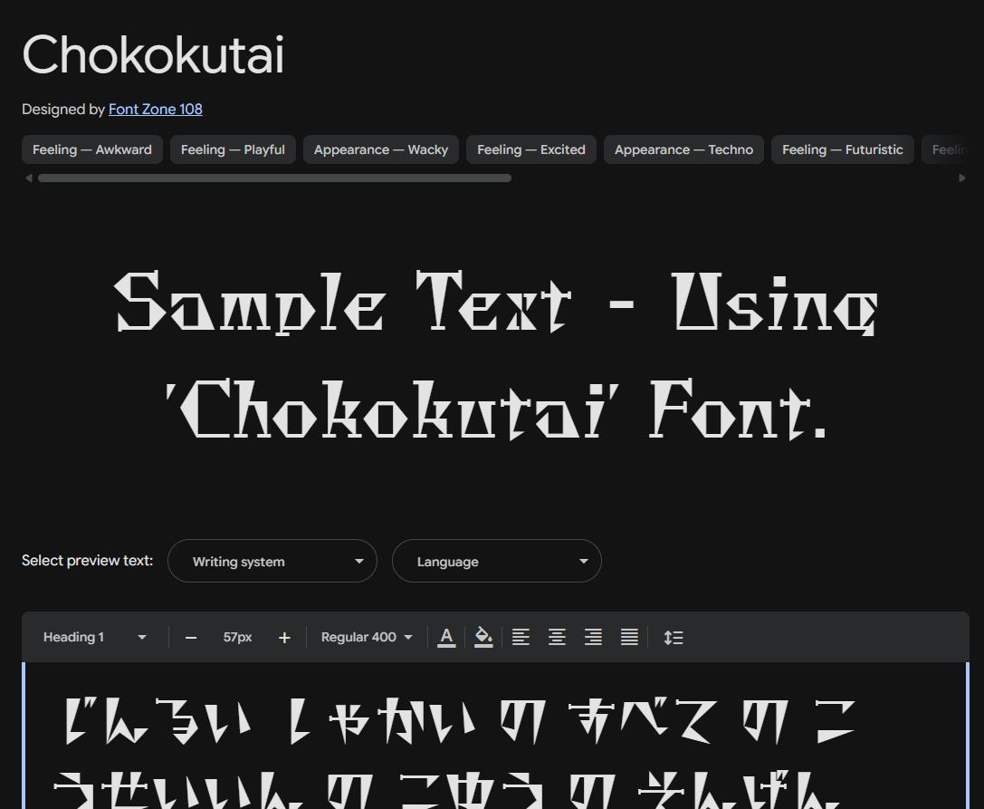Select the Feeling — Futuristic tag
This screenshot has width=984, height=809.
[x=842, y=149]
